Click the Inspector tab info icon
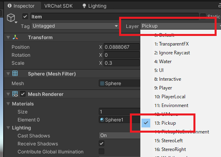 click(10, 6)
